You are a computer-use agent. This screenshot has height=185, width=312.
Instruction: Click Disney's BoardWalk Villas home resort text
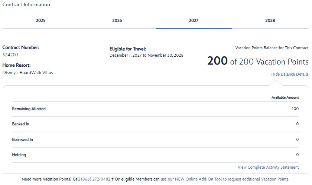(x=28, y=73)
